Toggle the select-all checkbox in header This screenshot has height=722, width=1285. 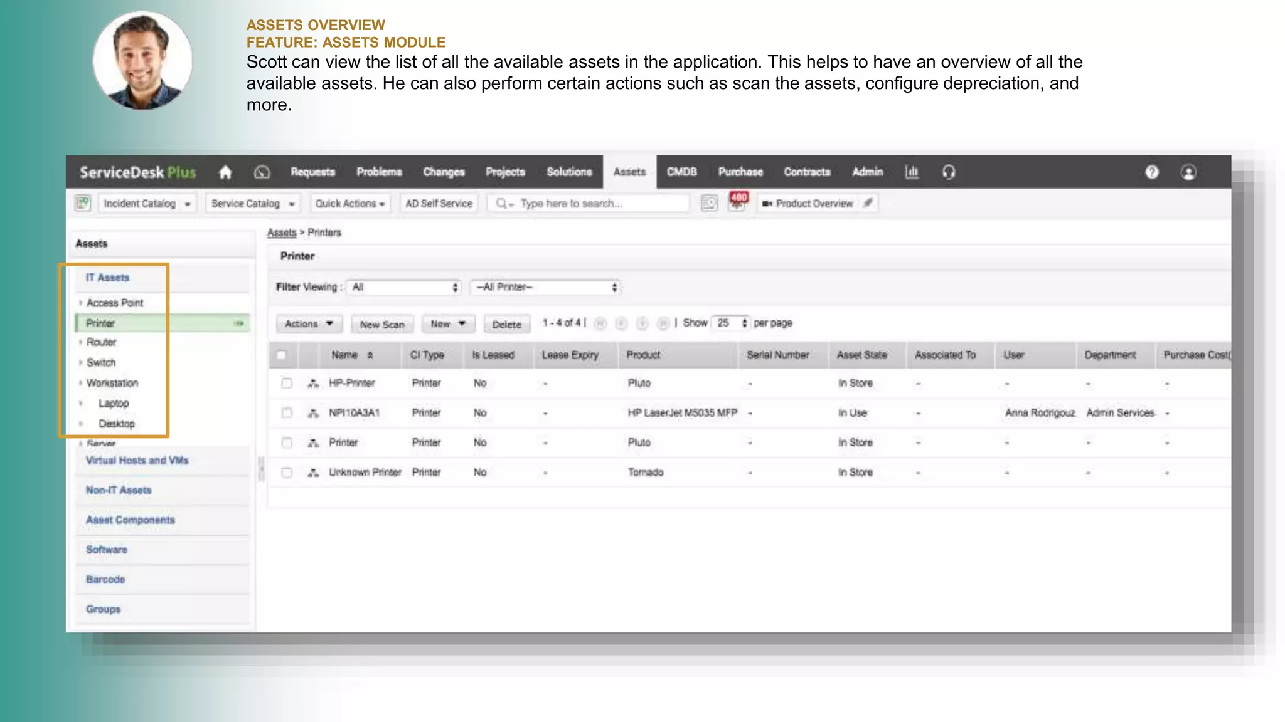(281, 355)
